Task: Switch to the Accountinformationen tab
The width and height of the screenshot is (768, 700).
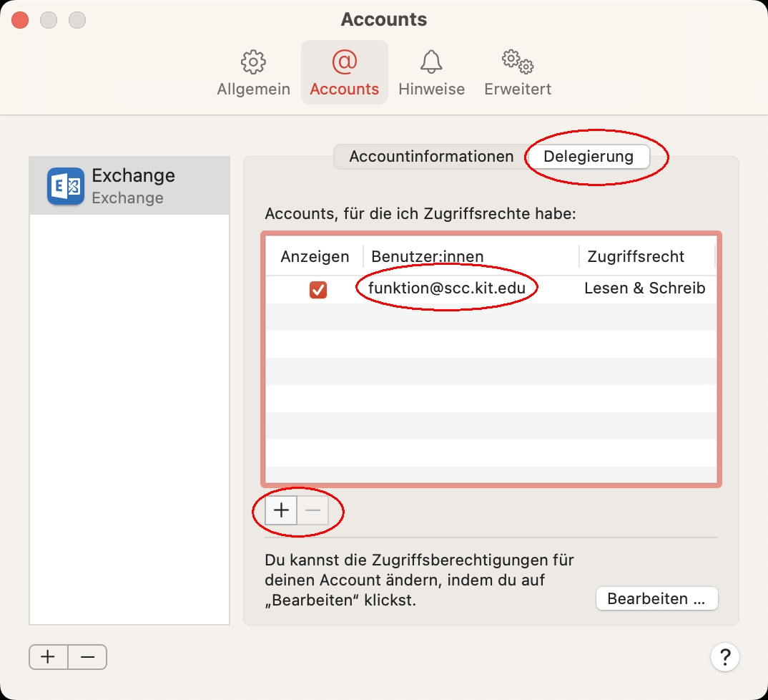Action: (x=431, y=157)
